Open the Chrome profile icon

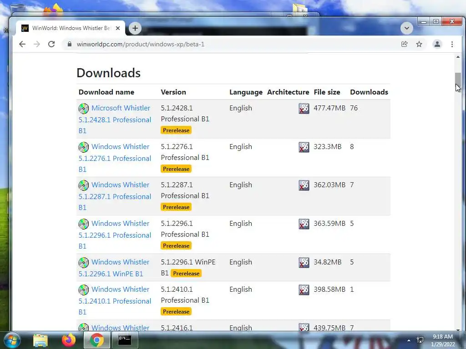pyautogui.click(x=437, y=44)
